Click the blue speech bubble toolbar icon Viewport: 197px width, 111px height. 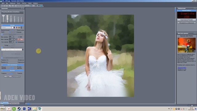click(x=41, y=6)
